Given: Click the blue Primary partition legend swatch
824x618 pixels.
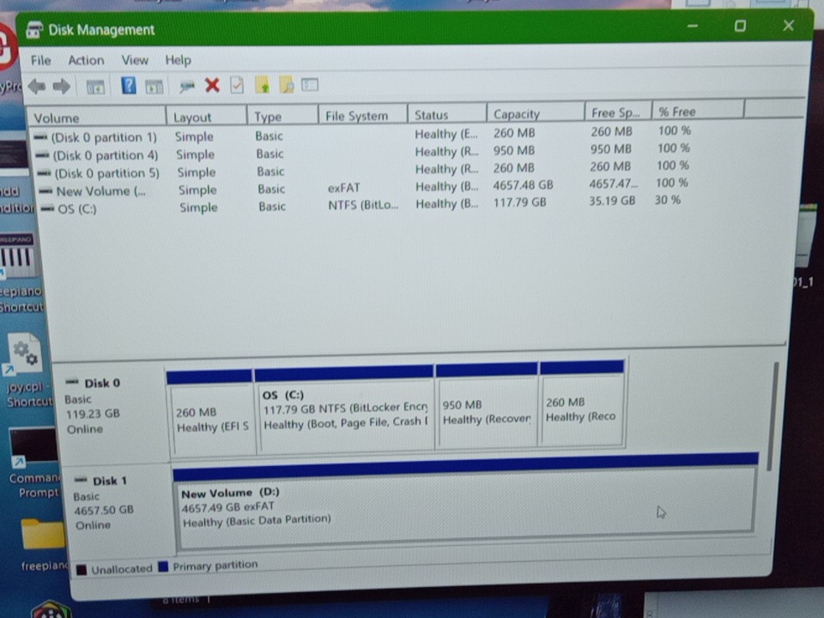Looking at the screenshot, I should (163, 566).
